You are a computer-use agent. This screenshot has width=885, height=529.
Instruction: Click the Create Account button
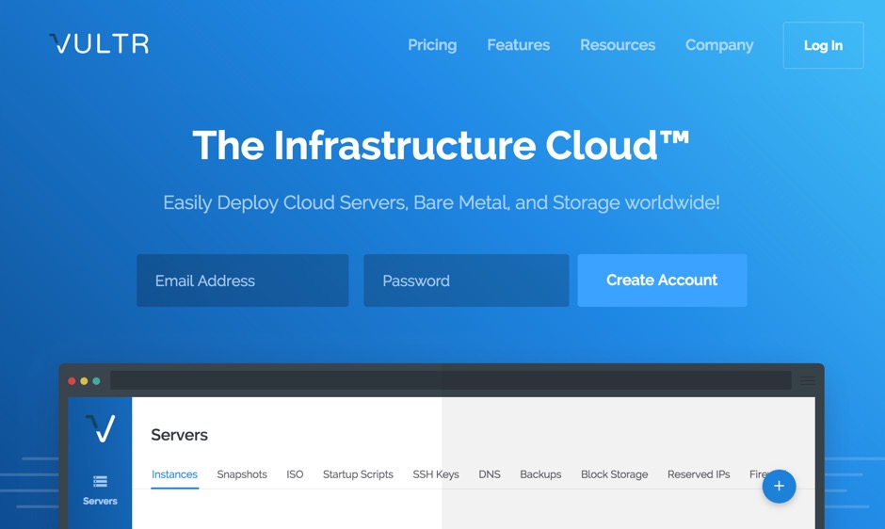(662, 280)
